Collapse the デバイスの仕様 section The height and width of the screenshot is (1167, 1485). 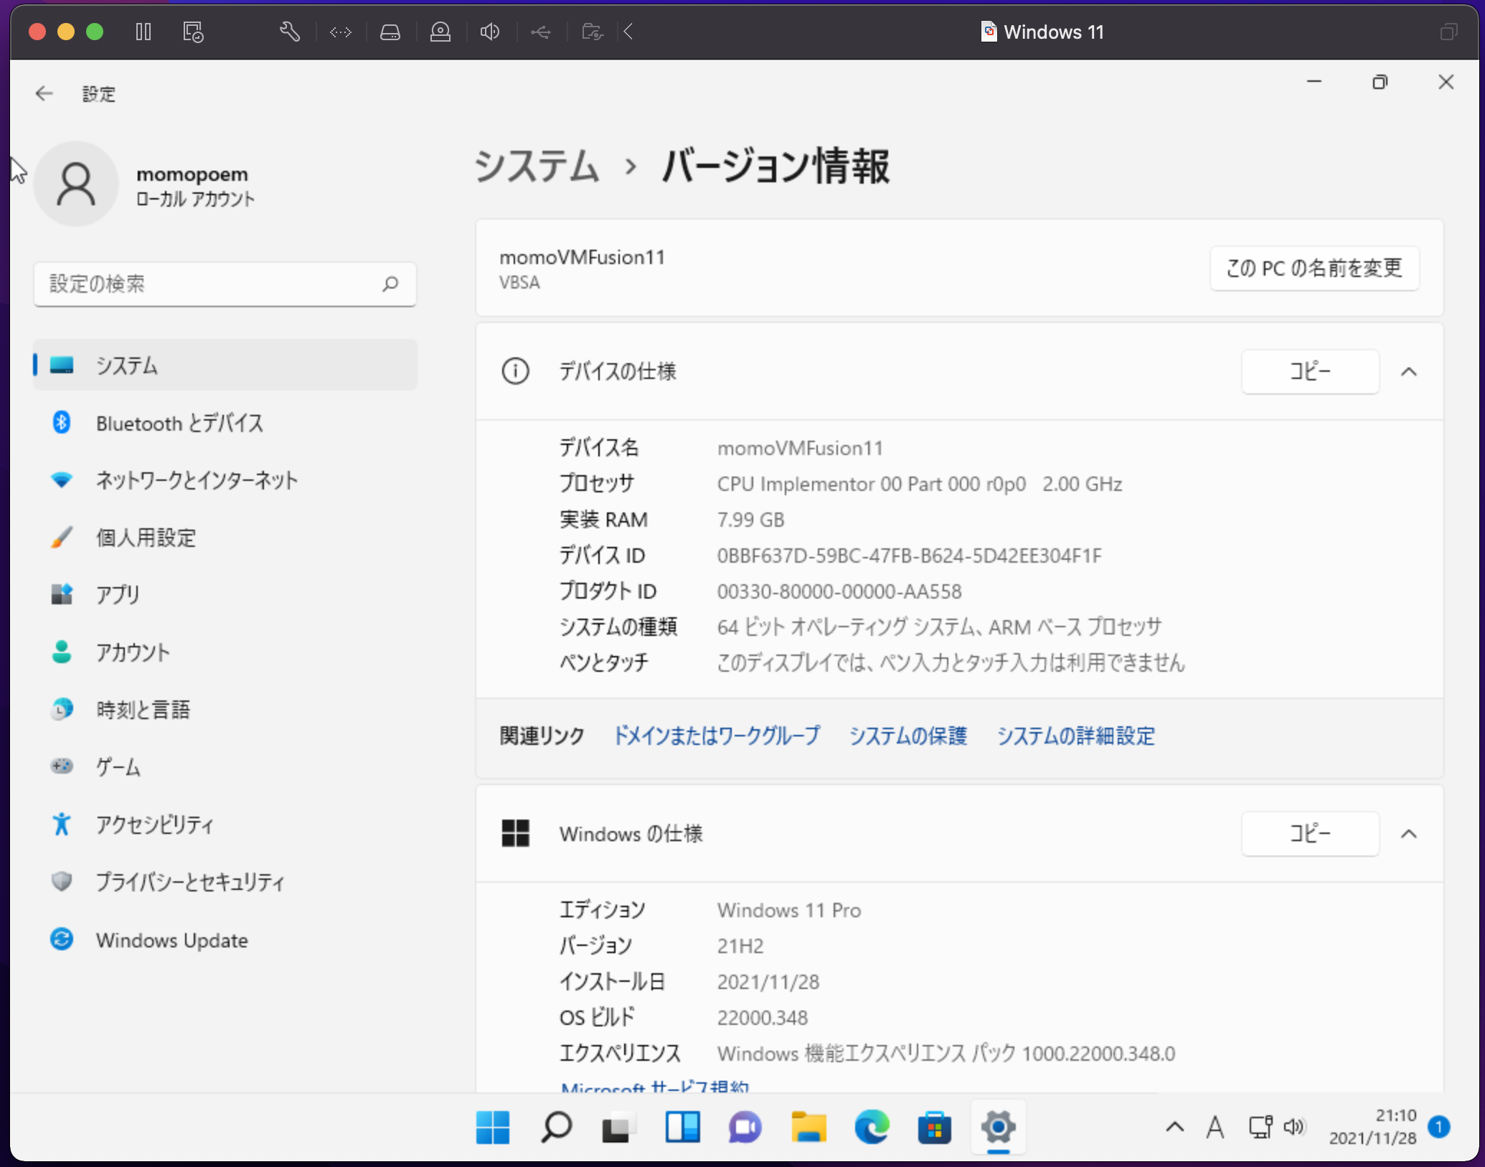[x=1409, y=372]
